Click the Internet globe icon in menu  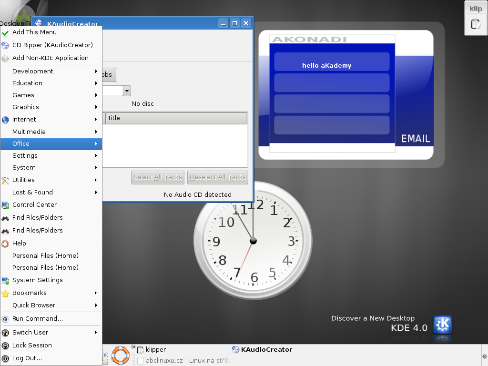[5, 120]
